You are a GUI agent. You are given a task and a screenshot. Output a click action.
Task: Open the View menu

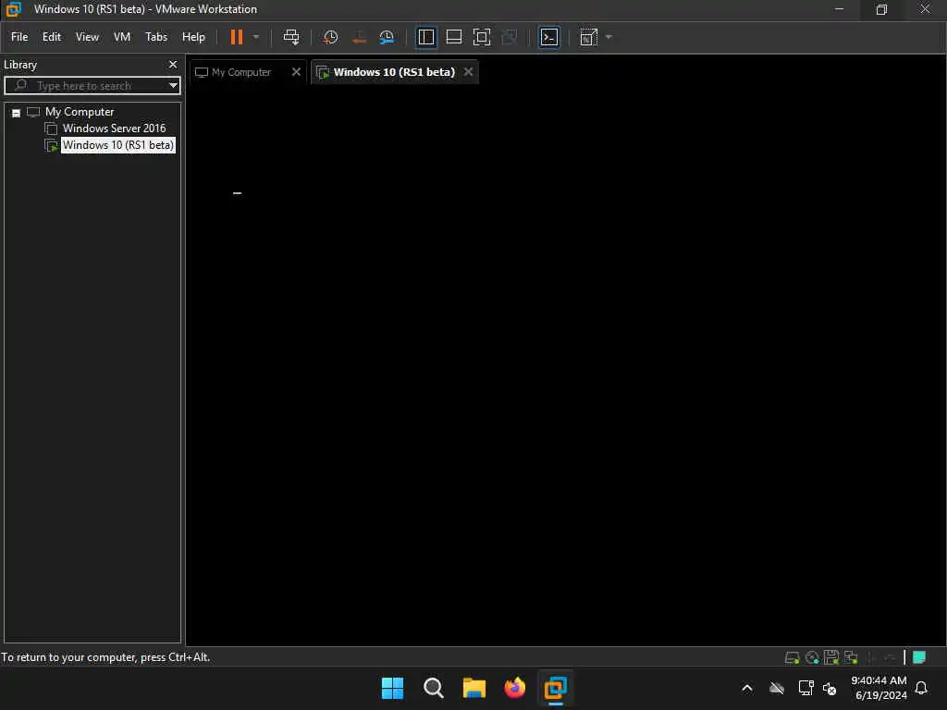pos(87,37)
